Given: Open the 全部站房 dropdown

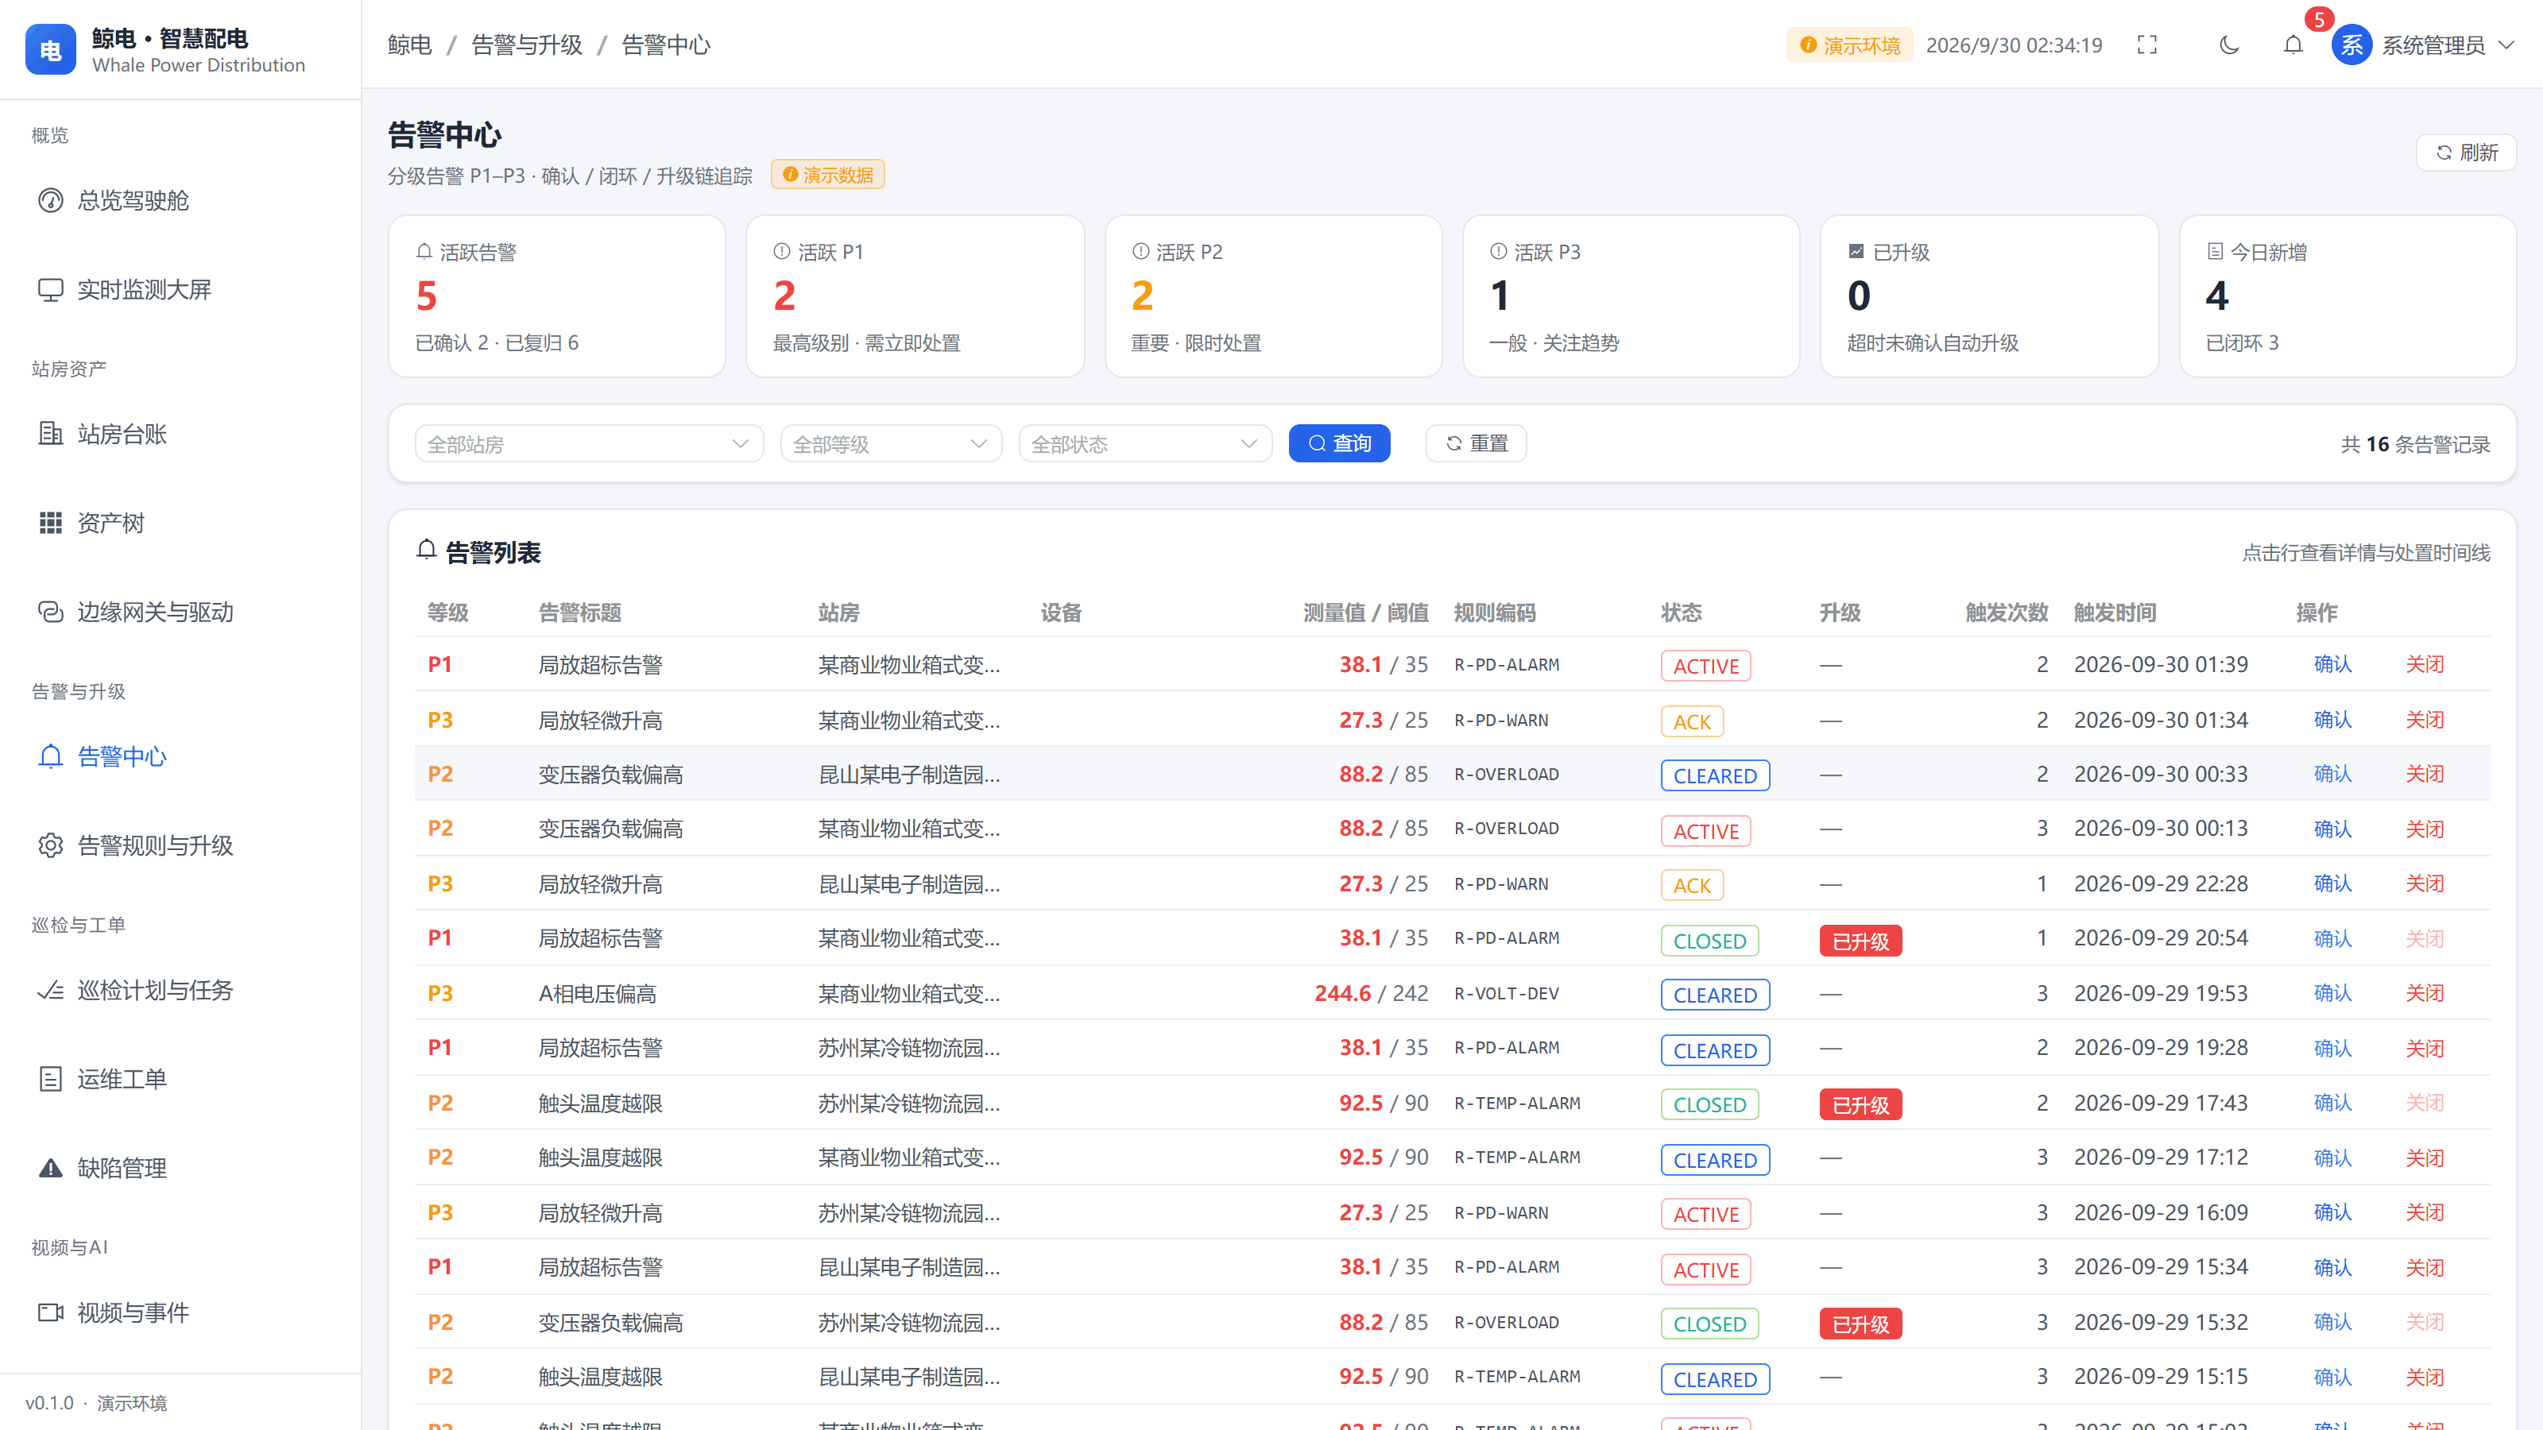Looking at the screenshot, I should (590, 443).
